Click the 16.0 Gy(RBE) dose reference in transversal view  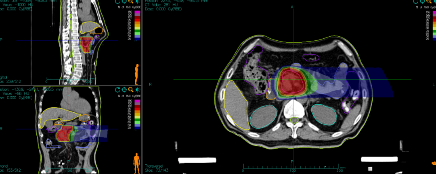click(x=426, y=8)
